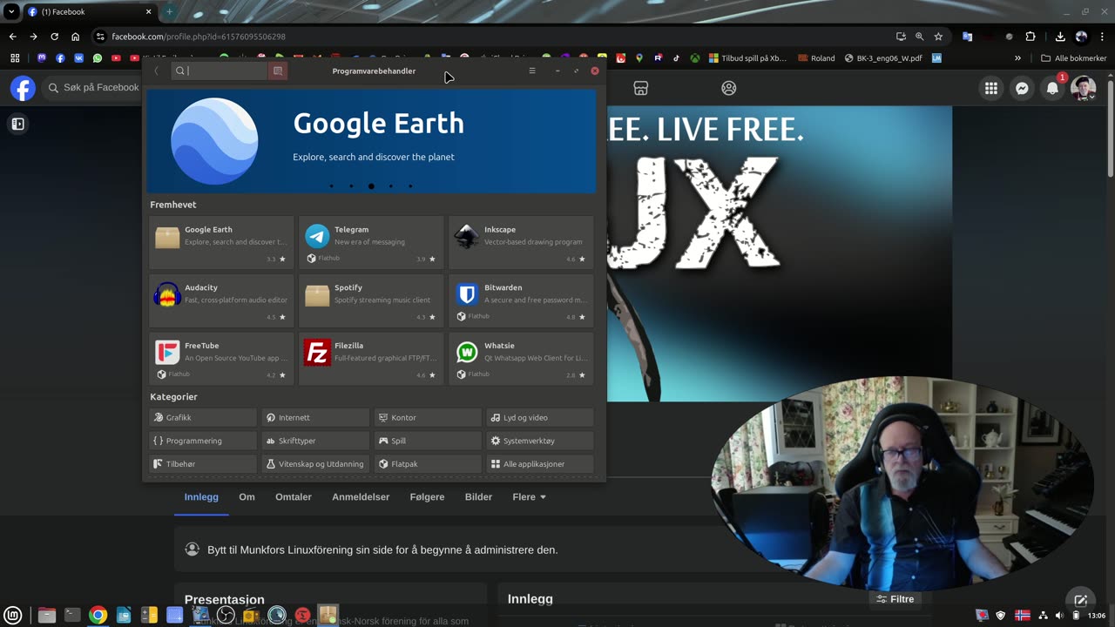Switch to Bilder tab

click(x=478, y=496)
